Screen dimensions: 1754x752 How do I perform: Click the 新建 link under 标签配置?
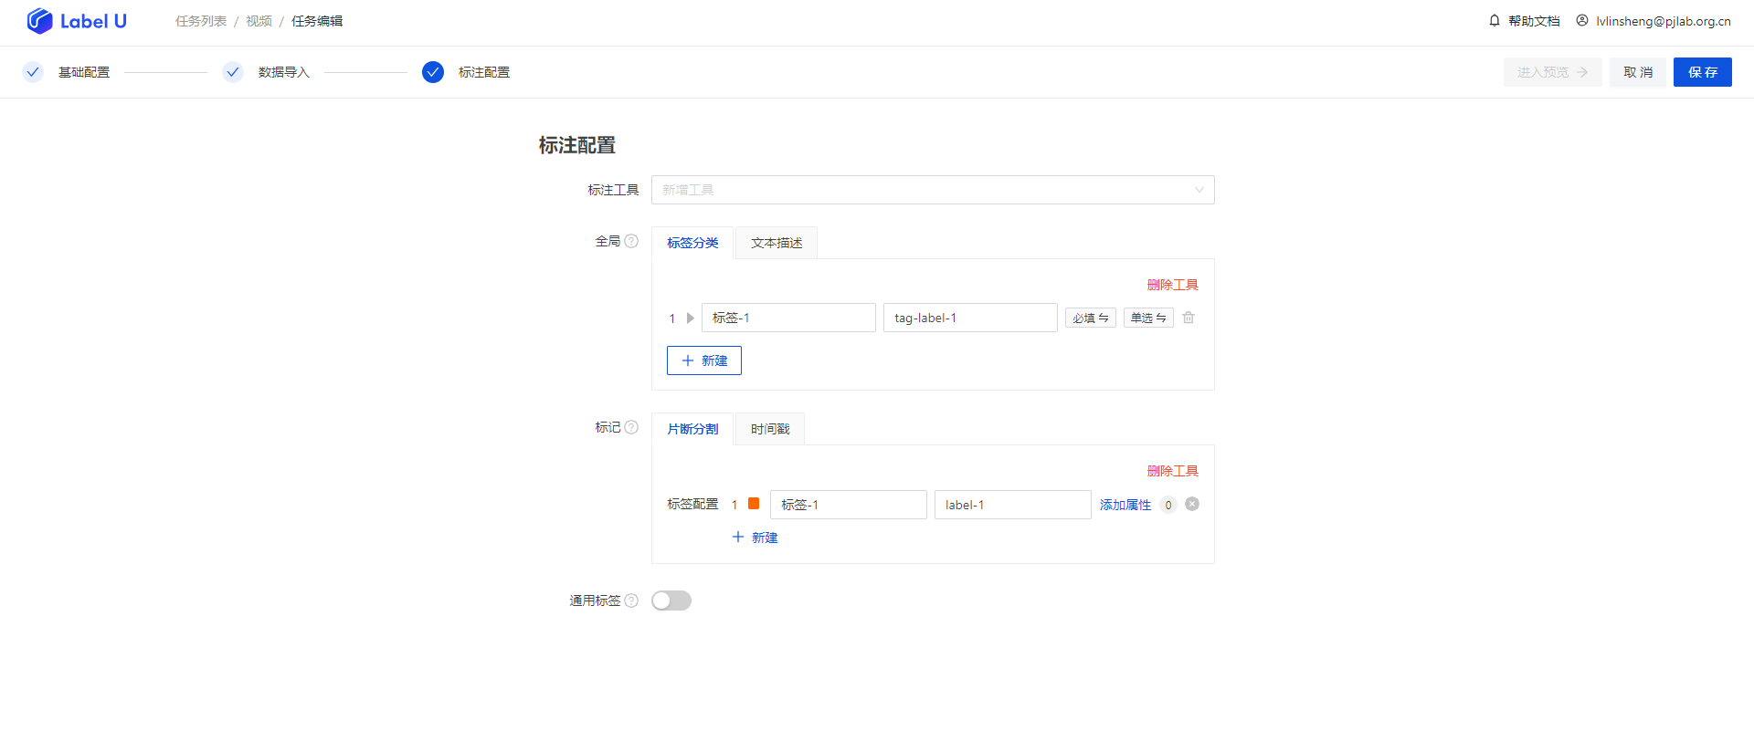pyautogui.click(x=755, y=538)
